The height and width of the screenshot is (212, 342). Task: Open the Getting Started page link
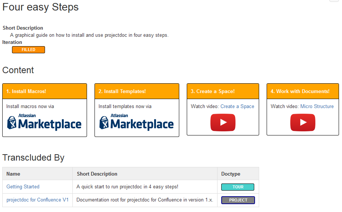pyautogui.click(x=23, y=187)
